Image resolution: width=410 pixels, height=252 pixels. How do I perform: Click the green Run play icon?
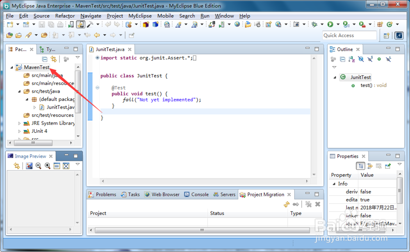pyautogui.click(x=330, y=25)
